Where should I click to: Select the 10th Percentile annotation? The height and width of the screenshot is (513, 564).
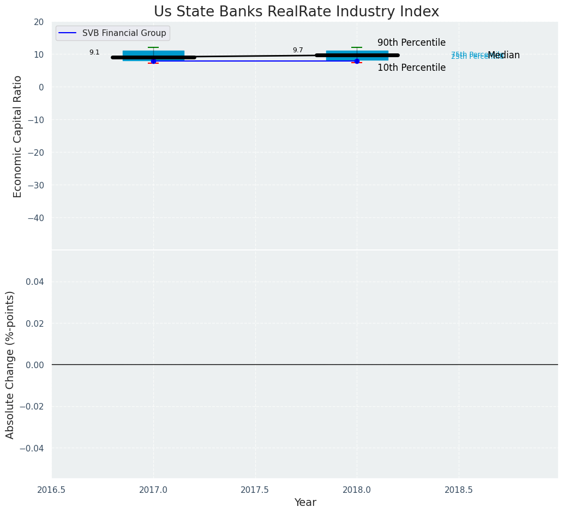click(x=411, y=68)
